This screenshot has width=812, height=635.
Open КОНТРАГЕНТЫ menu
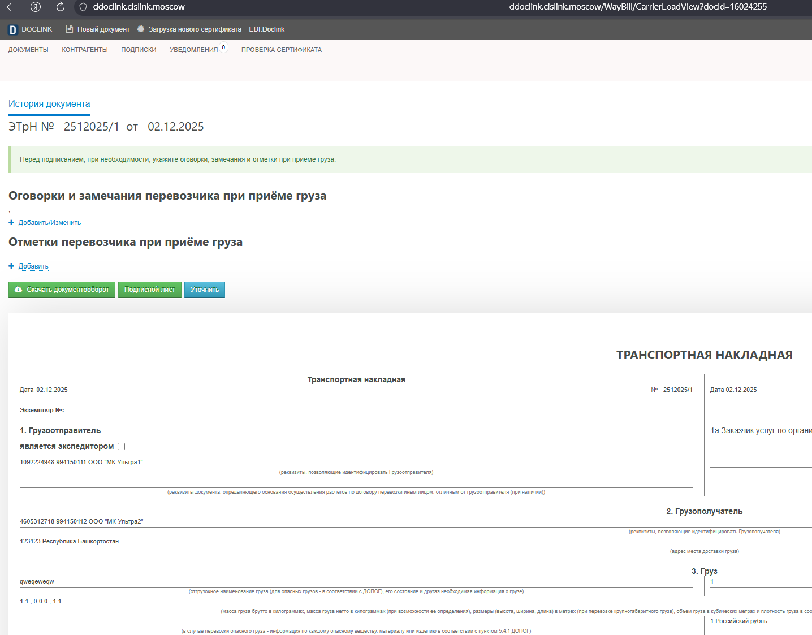tap(85, 50)
